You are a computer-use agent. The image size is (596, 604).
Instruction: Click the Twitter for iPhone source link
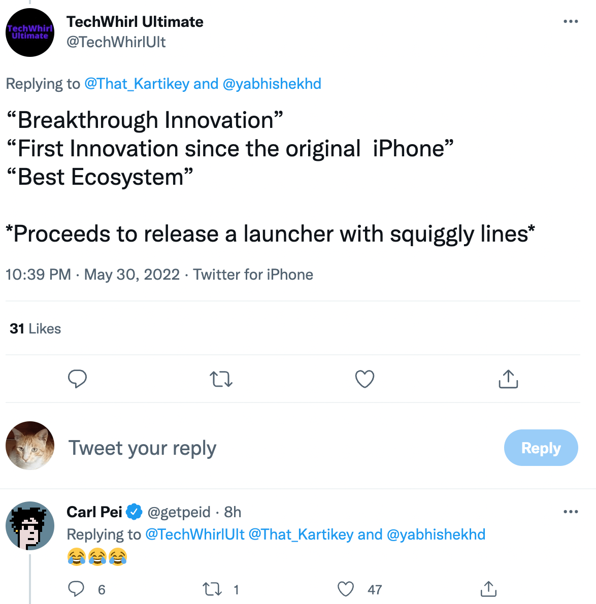253,275
